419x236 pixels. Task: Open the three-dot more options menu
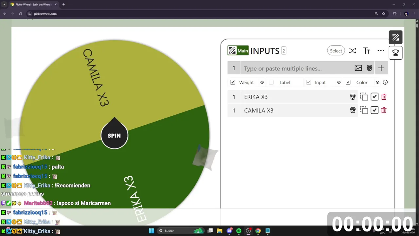tap(381, 50)
